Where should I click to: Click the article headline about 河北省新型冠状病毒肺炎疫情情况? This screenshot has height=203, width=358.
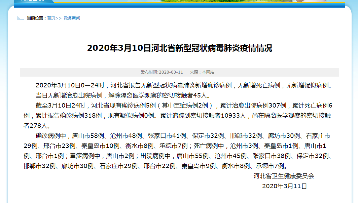coord(179,48)
